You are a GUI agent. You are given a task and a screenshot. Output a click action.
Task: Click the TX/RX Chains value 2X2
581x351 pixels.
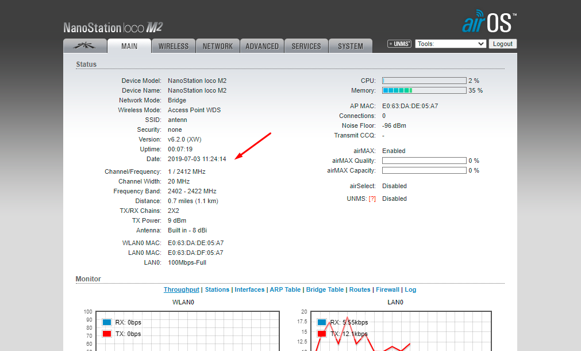[174, 211]
